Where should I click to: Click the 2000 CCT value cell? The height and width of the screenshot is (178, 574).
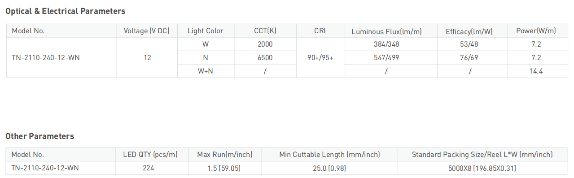pyautogui.click(x=265, y=44)
